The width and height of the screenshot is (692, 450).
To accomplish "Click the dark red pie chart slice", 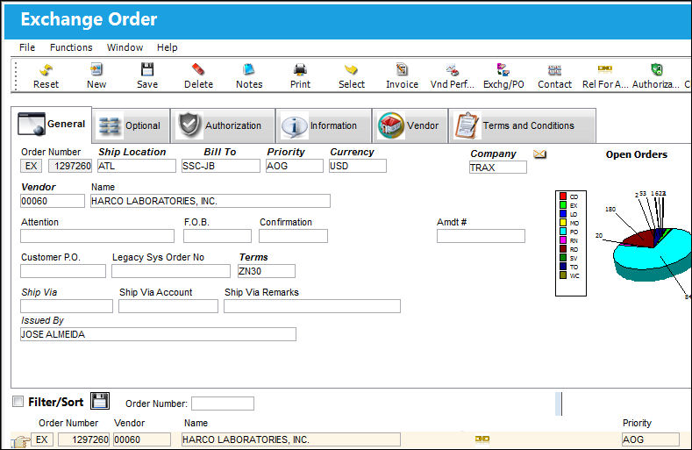I will (639, 238).
